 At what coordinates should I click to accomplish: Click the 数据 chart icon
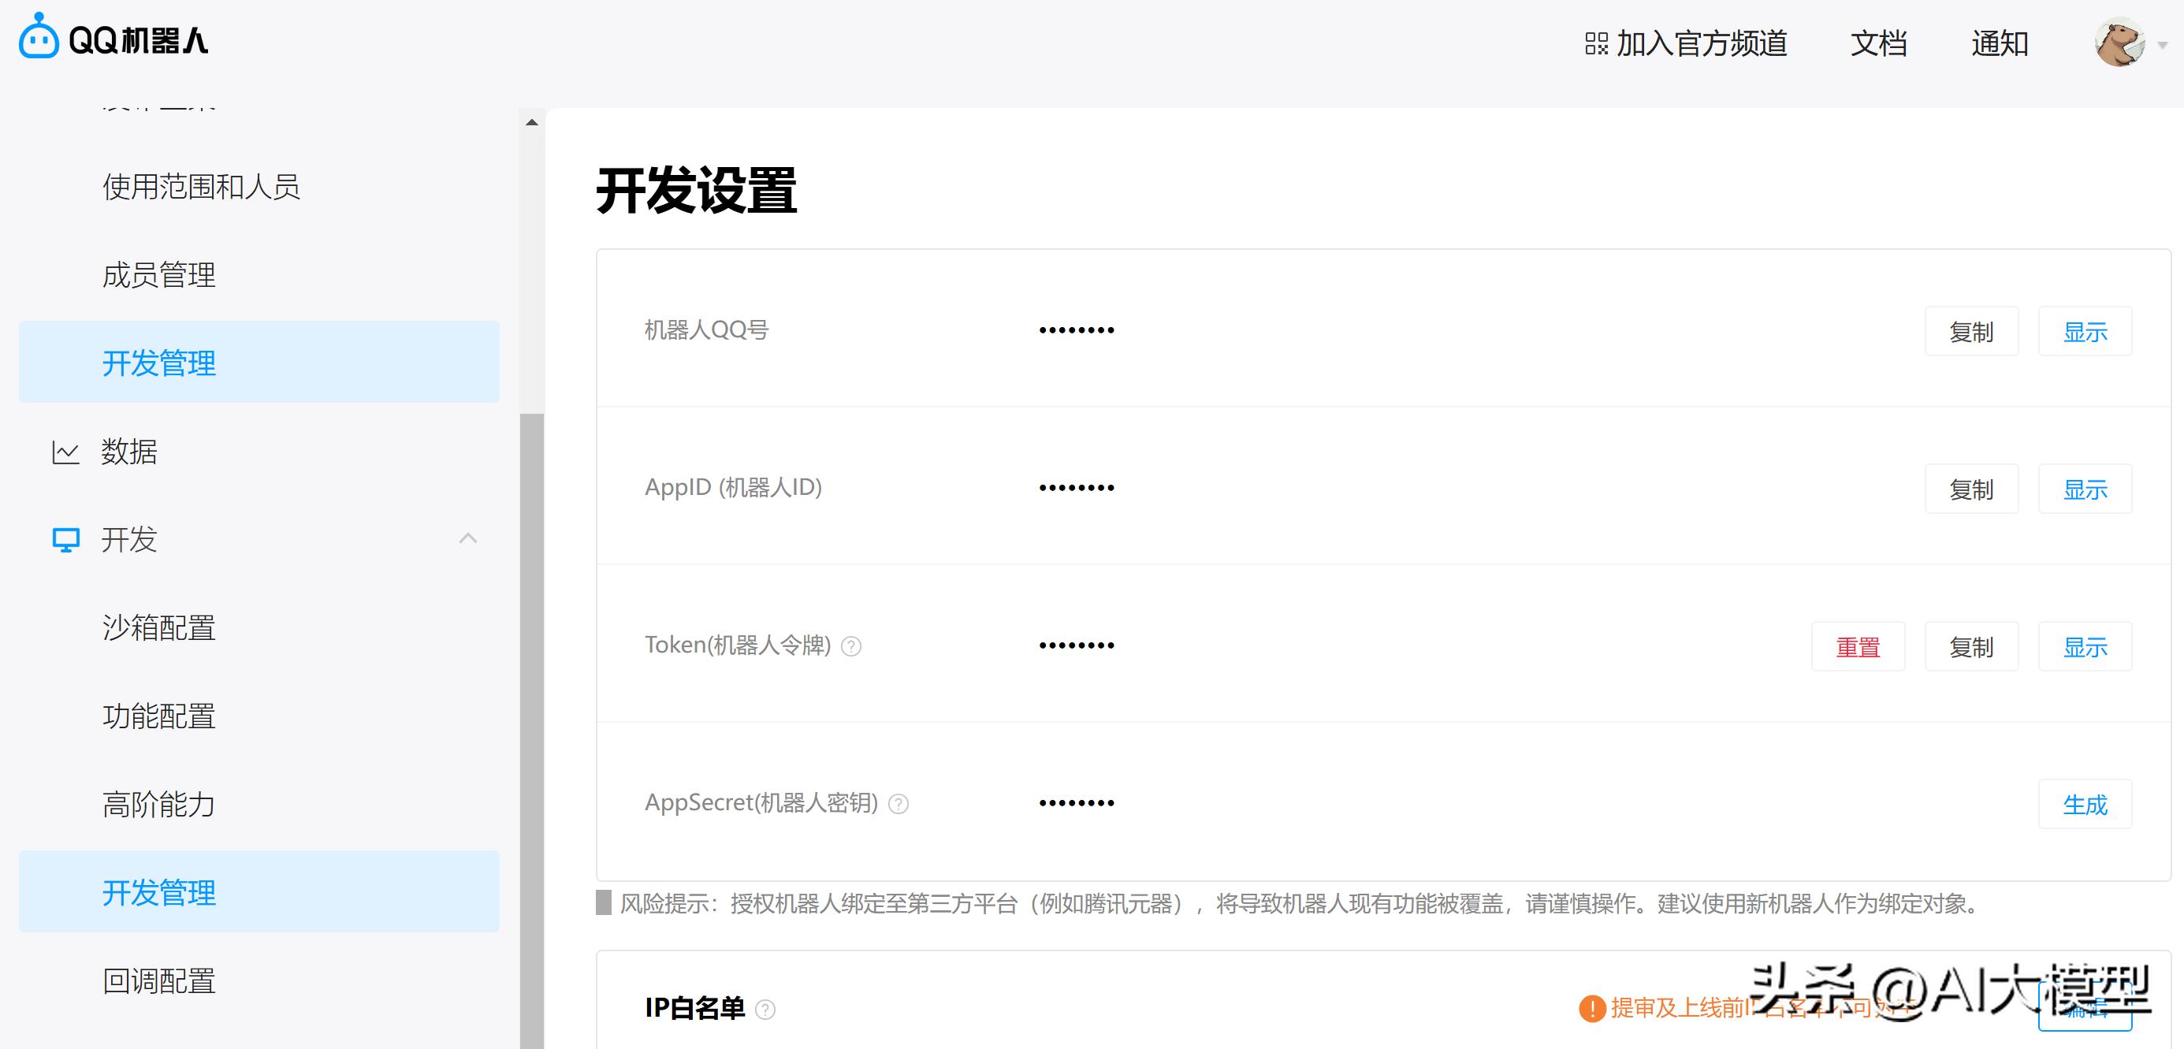(65, 452)
